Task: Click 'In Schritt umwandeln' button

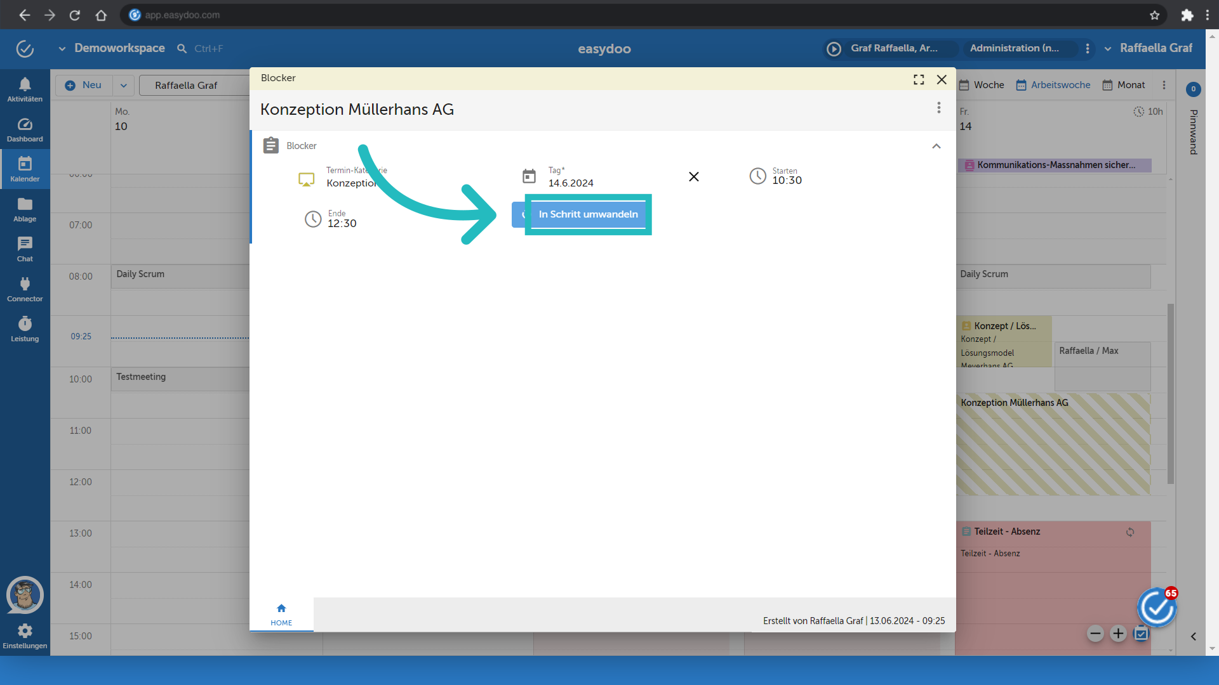Action: coord(587,214)
